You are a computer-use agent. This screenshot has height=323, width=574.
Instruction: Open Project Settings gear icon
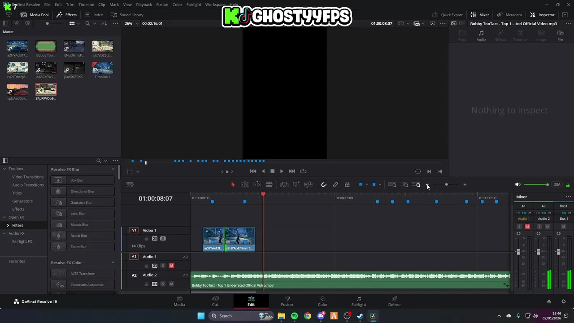pos(564,301)
